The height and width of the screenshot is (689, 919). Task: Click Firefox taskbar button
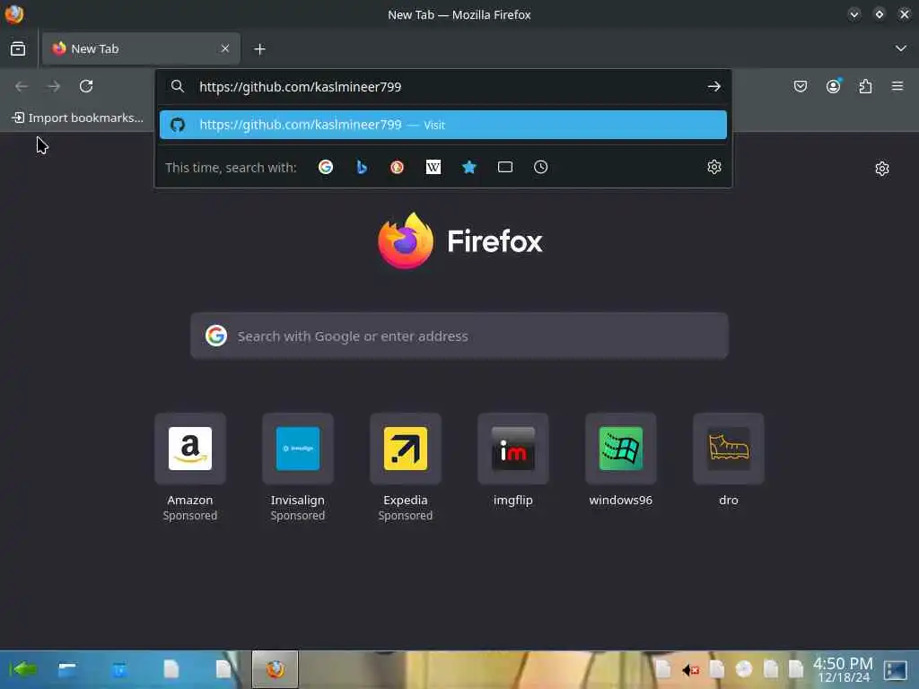tap(275, 668)
